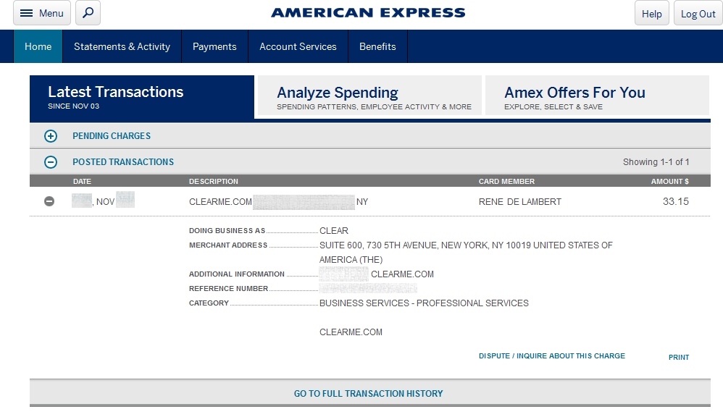Open Statements & Activity menu
Image resolution: width=723 pixels, height=417 pixels.
click(122, 46)
